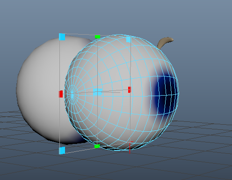Select the bottom-left light blue corner handle
The width and height of the screenshot is (232, 180).
coord(62,150)
